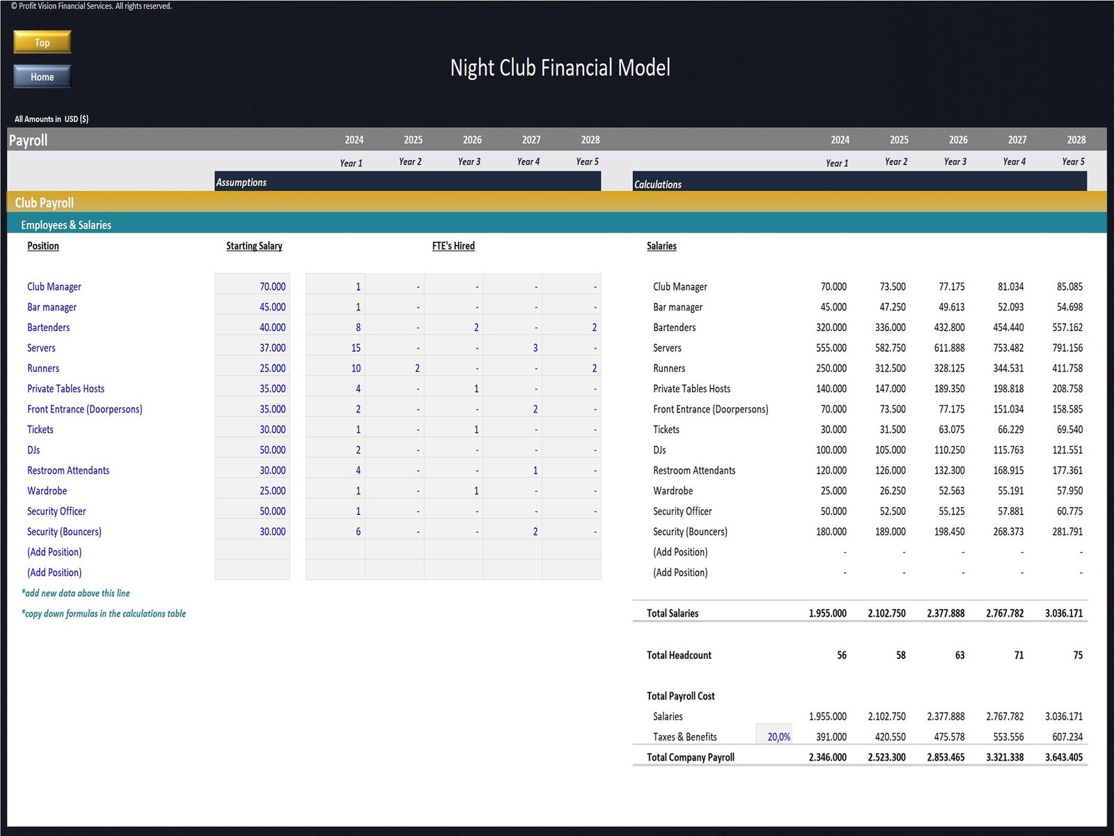Click the Home navigation button
The image size is (1114, 836).
(41, 77)
